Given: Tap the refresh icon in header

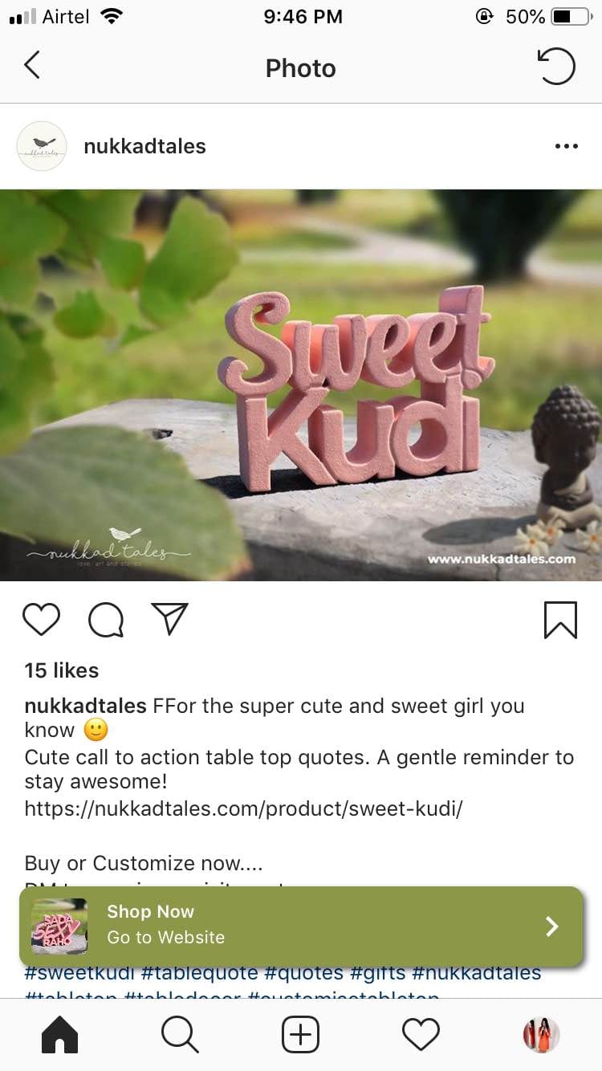Looking at the screenshot, I should [x=556, y=67].
